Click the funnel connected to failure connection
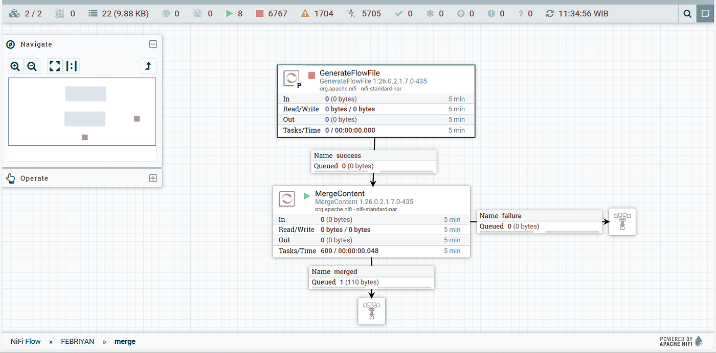716x353 pixels. 622,221
